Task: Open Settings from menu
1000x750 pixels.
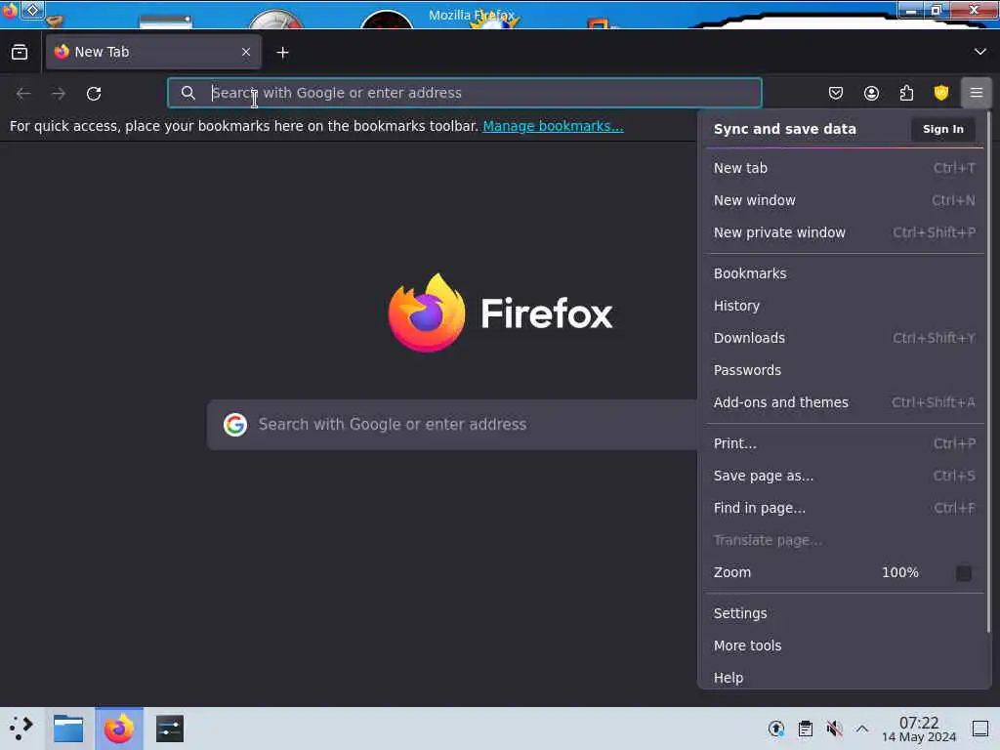Action: pyautogui.click(x=845, y=613)
